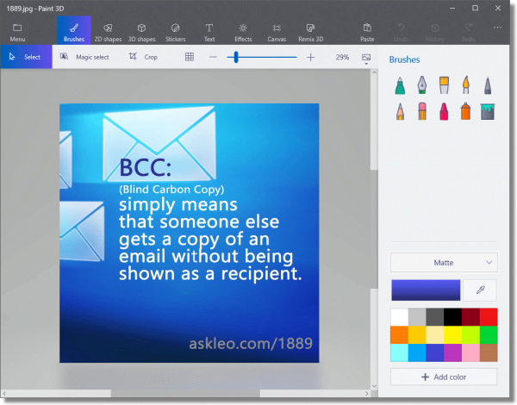517x405 pixels.
Task: Open the eyedropper color picker
Action: point(480,290)
